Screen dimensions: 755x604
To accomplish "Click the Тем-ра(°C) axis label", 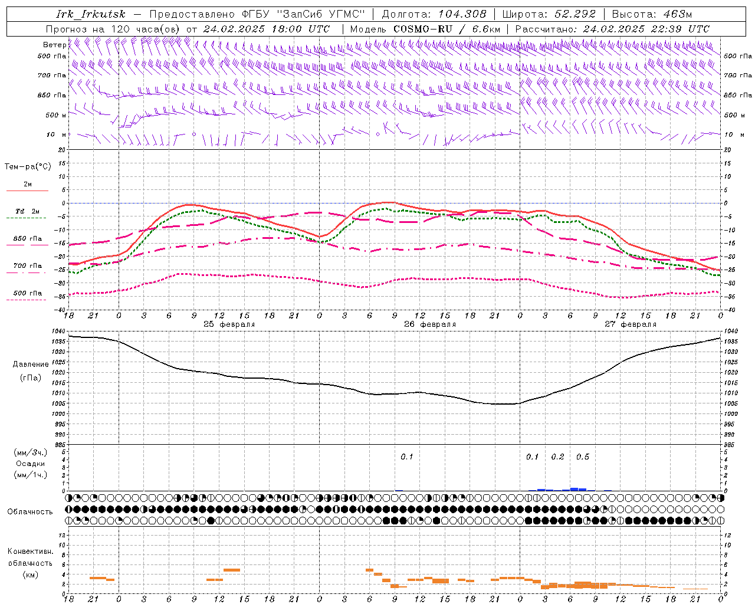I will coord(28,167).
